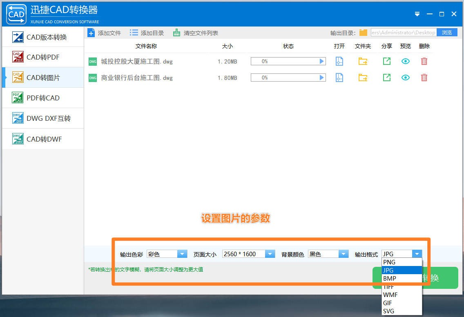
Task: Open the 页面大小 page size dropdown
Action: [x=270, y=254]
